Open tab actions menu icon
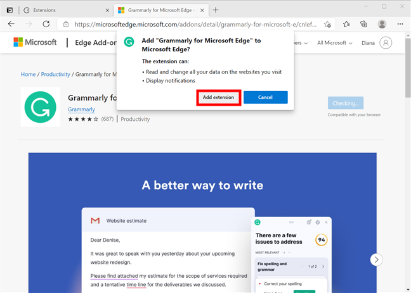Screen dimensions: 411x293 [10, 10]
